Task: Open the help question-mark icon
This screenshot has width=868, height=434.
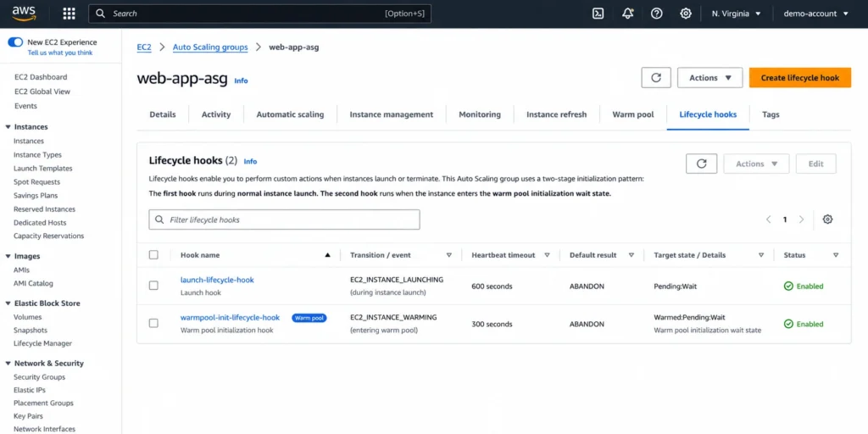Action: coord(657,14)
